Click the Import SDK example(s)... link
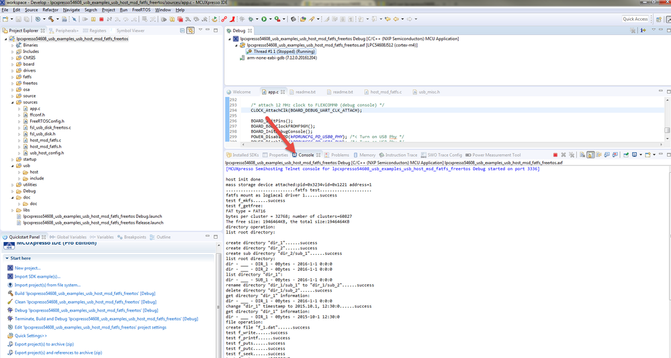671x358 pixels. coord(38,276)
